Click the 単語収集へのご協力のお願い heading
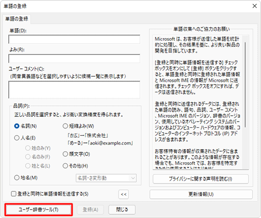 pos(201,29)
